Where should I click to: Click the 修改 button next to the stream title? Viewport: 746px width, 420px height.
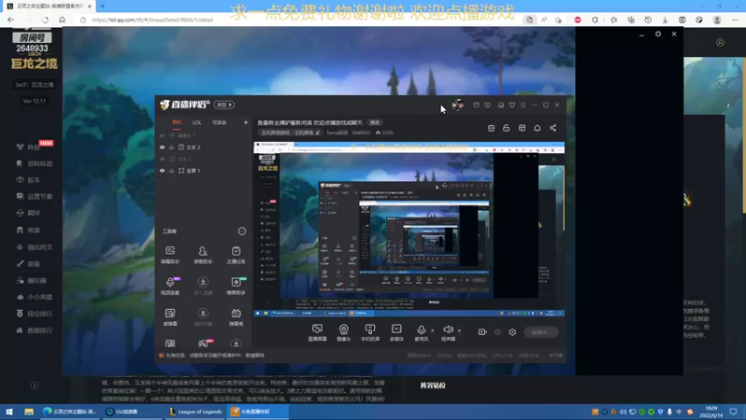(x=375, y=122)
